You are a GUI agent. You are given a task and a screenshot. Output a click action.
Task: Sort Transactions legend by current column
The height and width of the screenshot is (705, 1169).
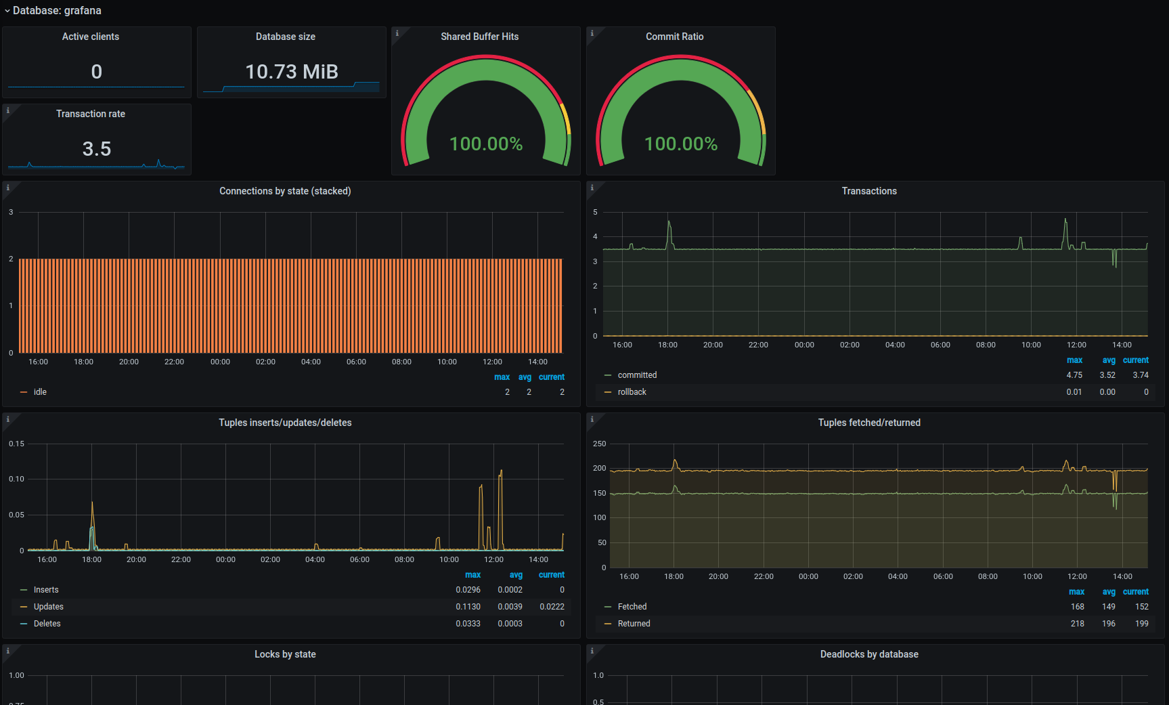click(x=1135, y=360)
